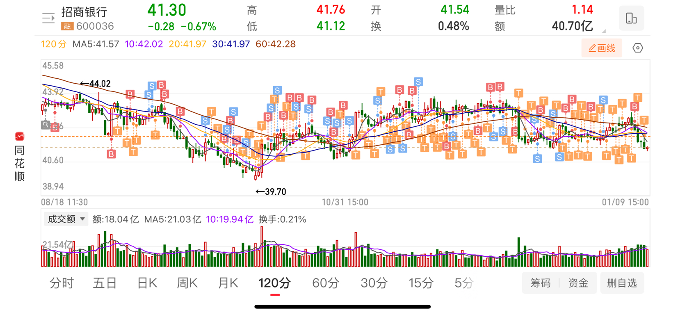The height and width of the screenshot is (315, 685).
Task: Click the purple 10:19.94亿 volume label
Action: coord(230,219)
